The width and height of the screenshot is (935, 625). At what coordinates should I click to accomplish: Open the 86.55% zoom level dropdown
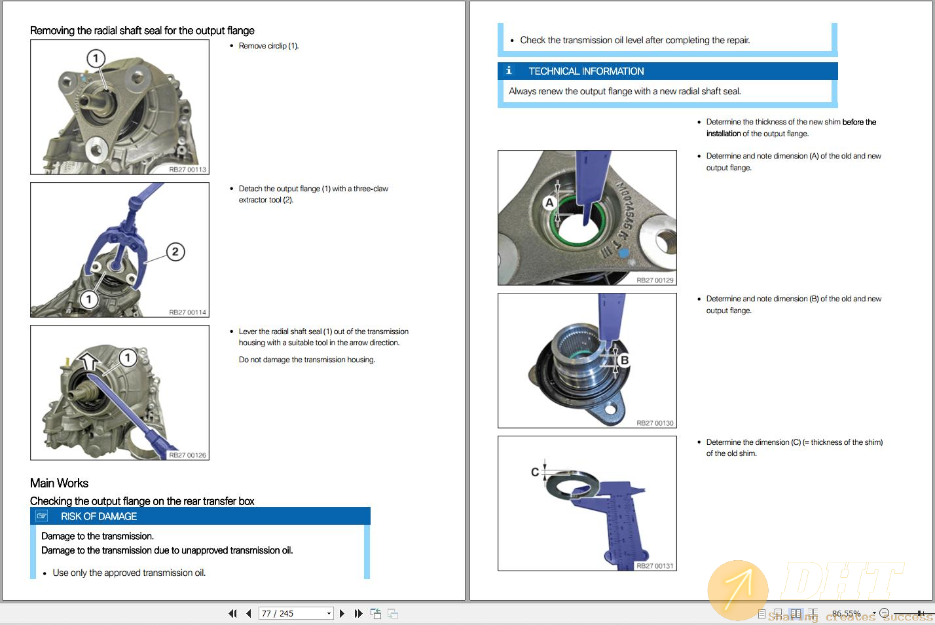[x=874, y=613]
